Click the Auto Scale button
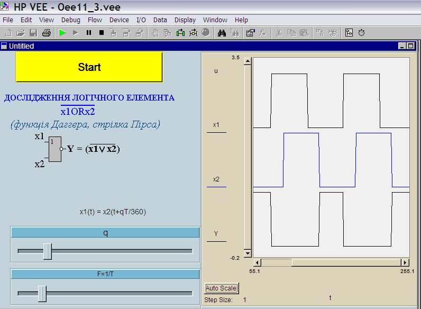 (x=221, y=288)
